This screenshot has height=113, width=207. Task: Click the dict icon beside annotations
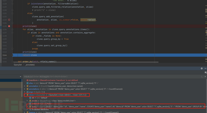coord(28,89)
